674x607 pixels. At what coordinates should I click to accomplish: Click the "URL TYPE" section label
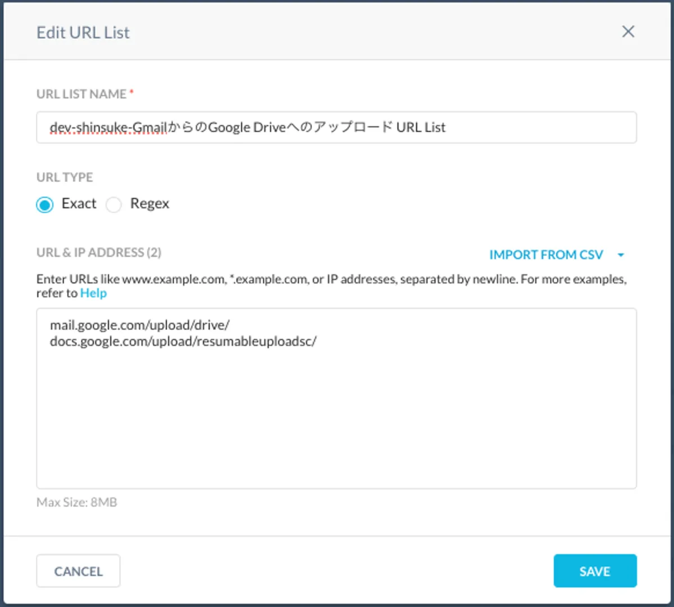click(x=65, y=177)
